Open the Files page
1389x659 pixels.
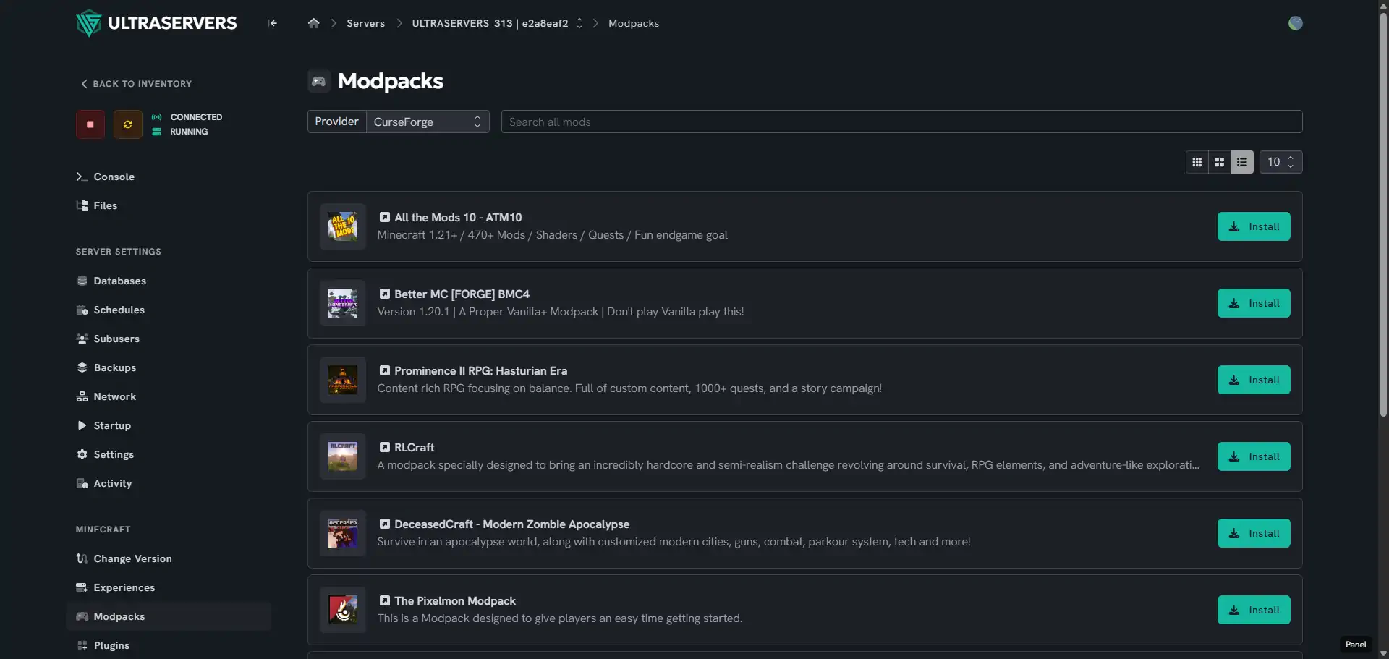coord(97,205)
